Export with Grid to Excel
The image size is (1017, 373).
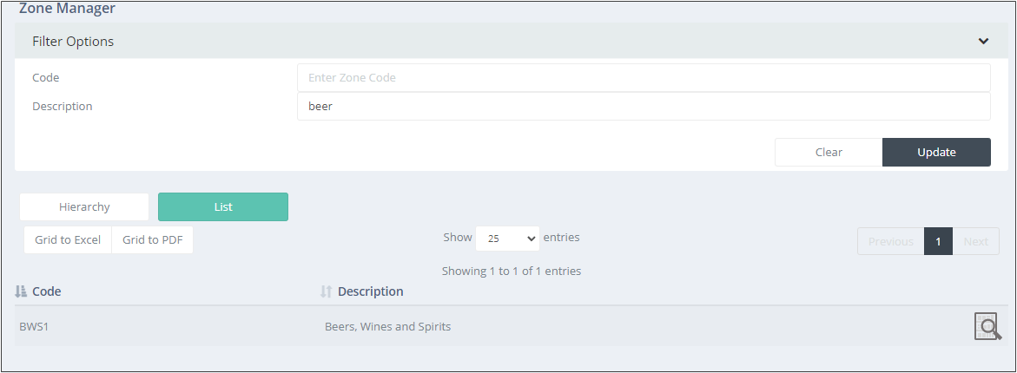pyautogui.click(x=68, y=239)
